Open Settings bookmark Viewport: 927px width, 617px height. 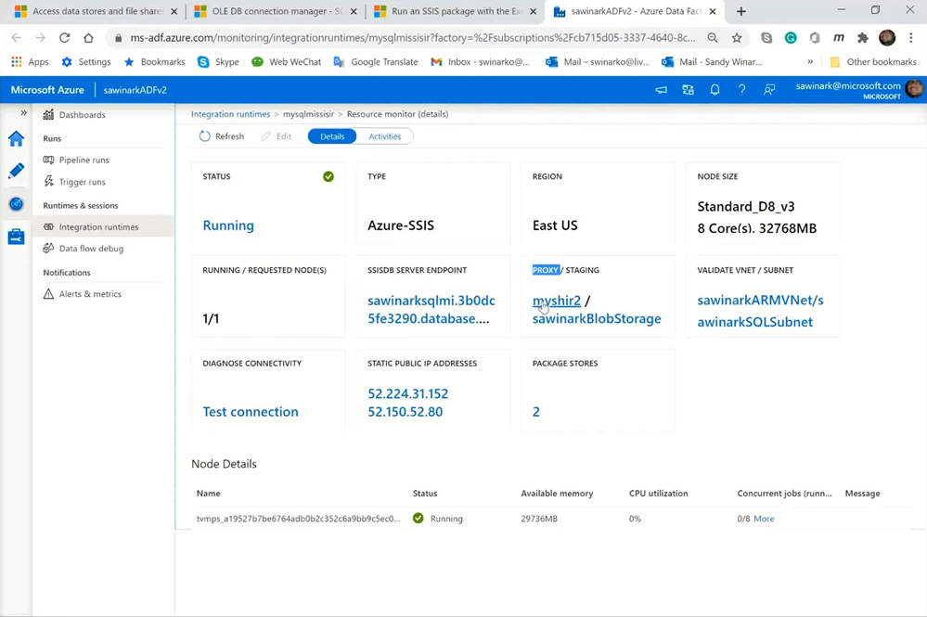tap(86, 61)
